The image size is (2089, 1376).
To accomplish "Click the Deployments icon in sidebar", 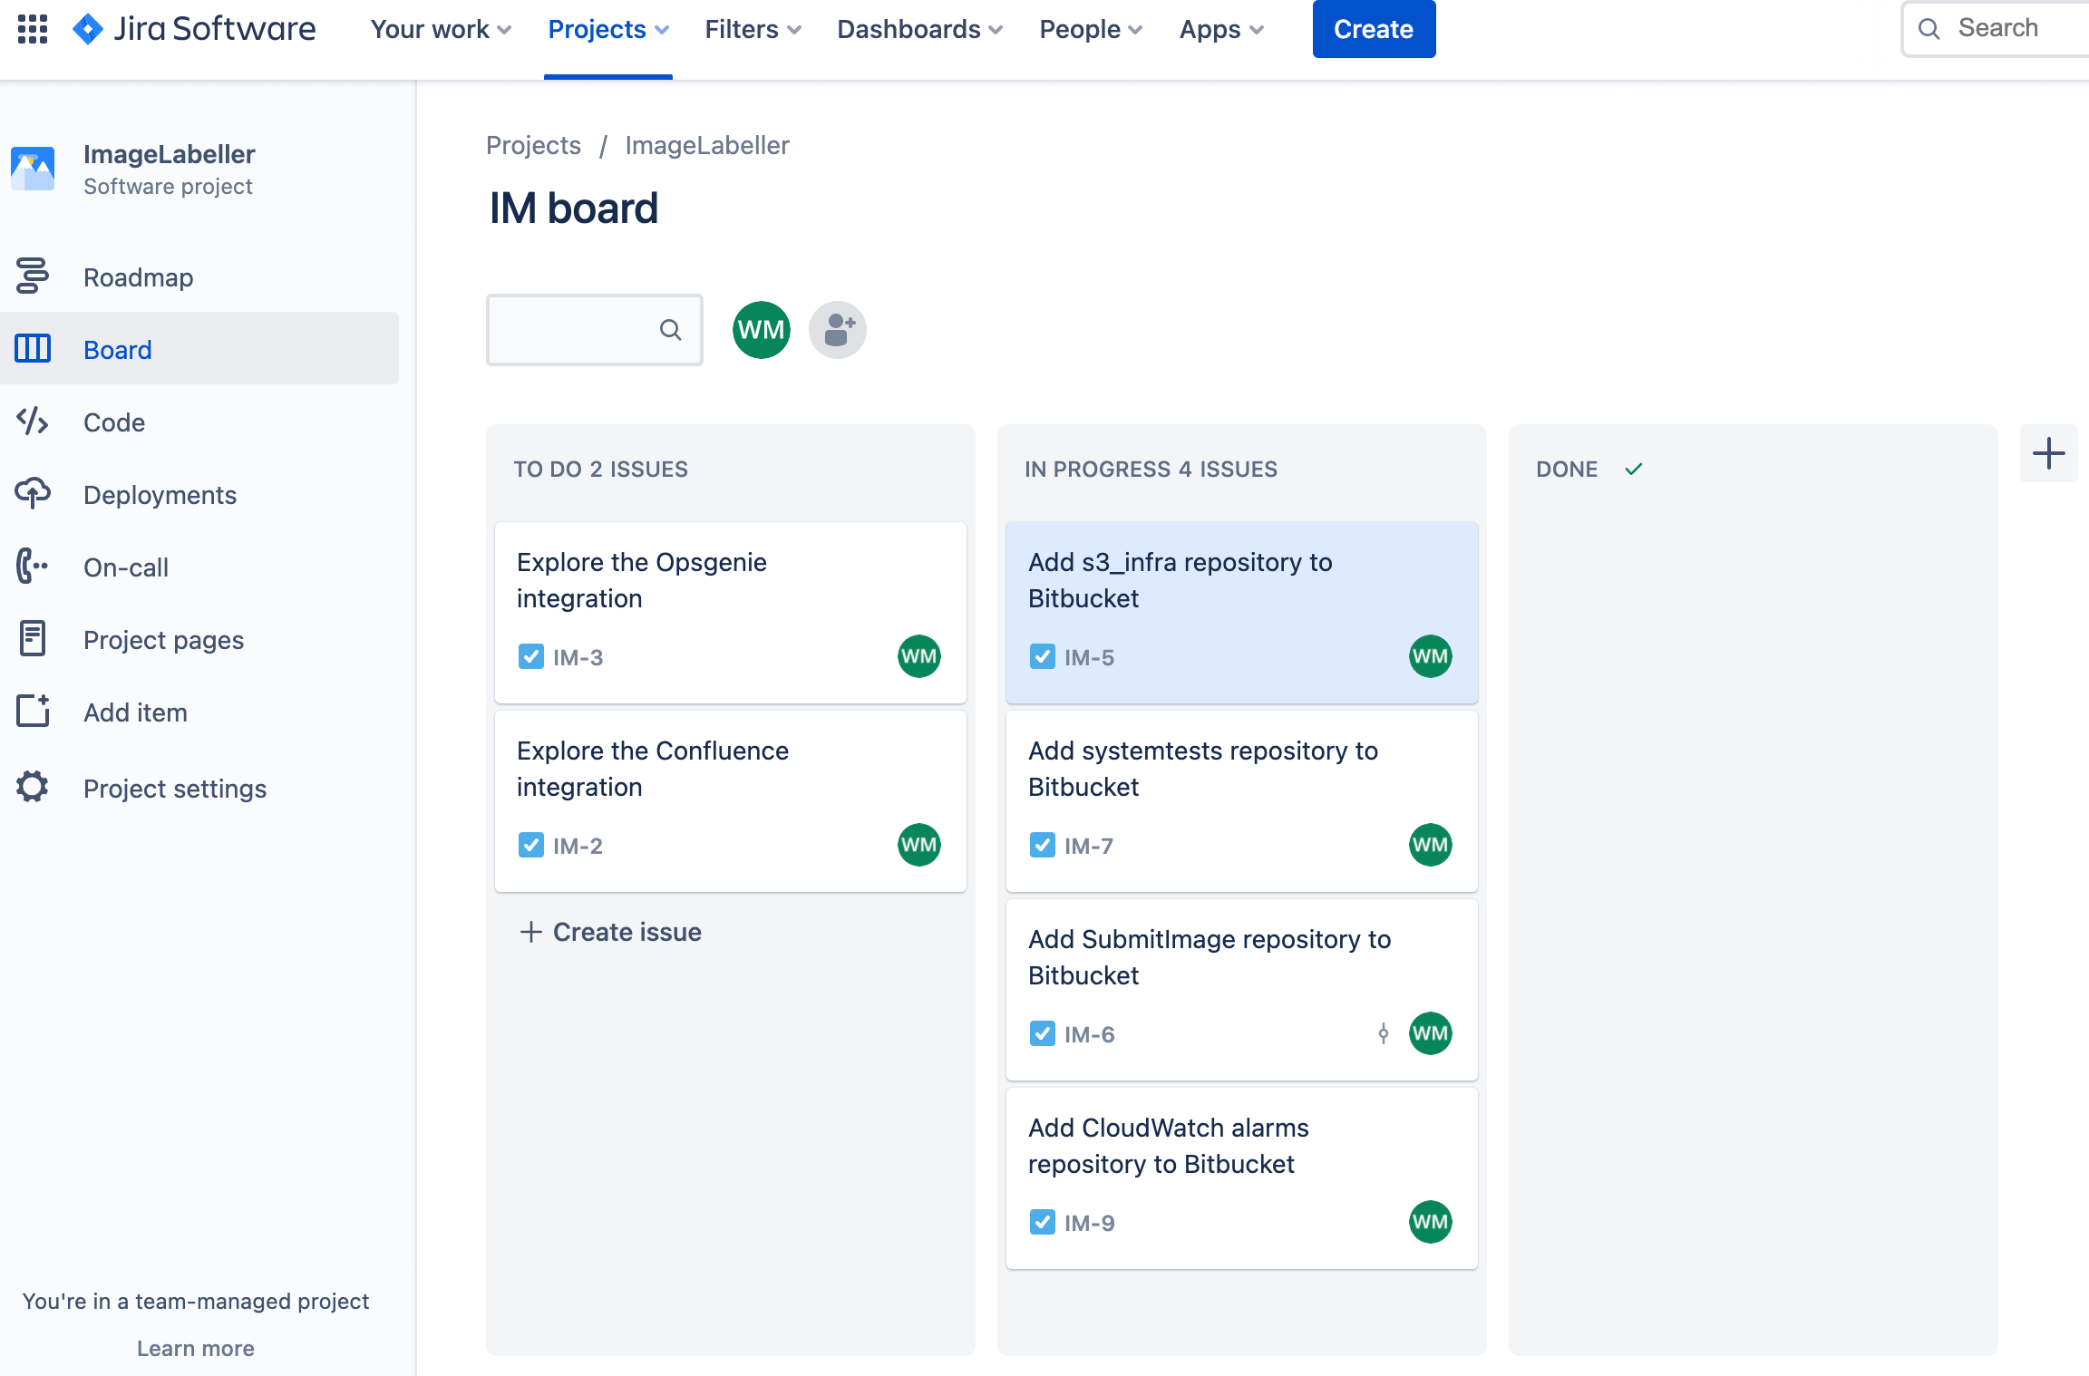I will pyautogui.click(x=33, y=493).
